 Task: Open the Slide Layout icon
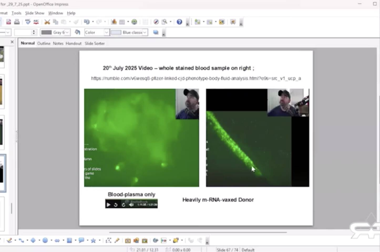coord(210,22)
